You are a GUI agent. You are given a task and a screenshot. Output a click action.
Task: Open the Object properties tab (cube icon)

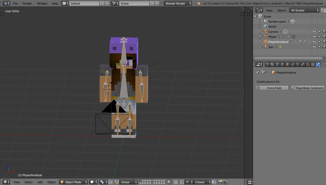click(x=287, y=64)
